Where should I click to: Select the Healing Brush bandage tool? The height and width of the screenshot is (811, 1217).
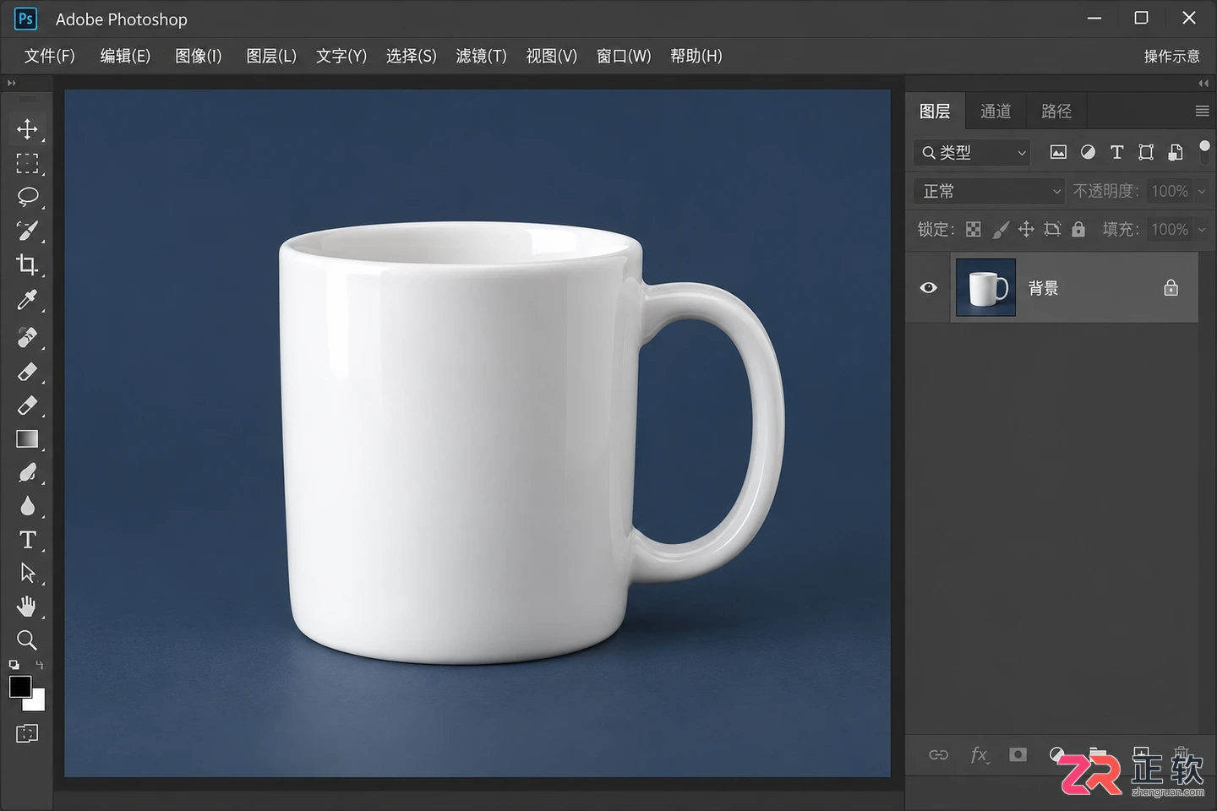click(27, 337)
